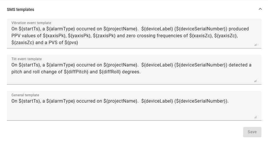Place cursor at ${pvs} in vibration template
Screen dimensions: 268x141
[71, 43]
